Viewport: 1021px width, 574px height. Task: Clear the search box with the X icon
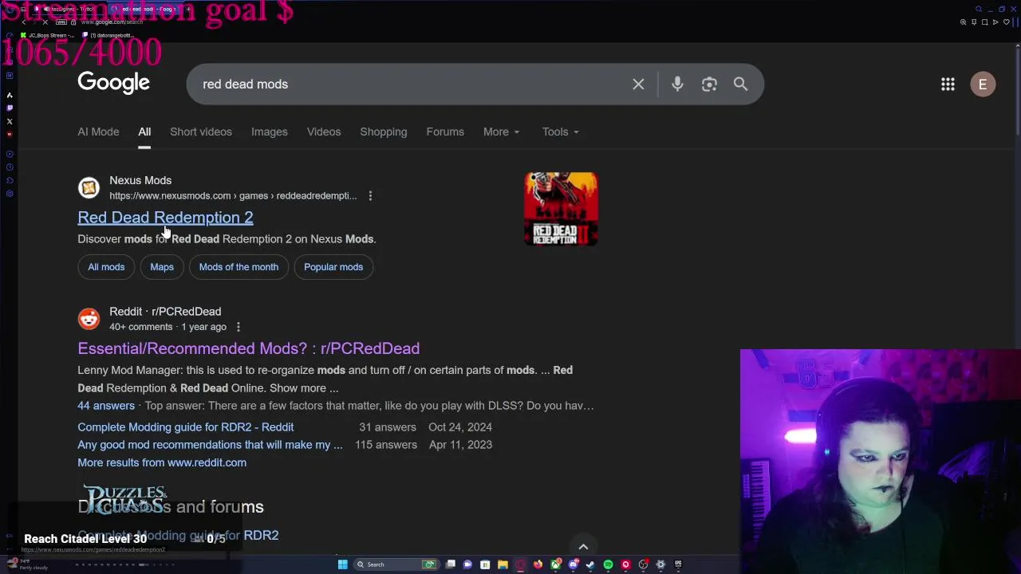pyautogui.click(x=638, y=84)
